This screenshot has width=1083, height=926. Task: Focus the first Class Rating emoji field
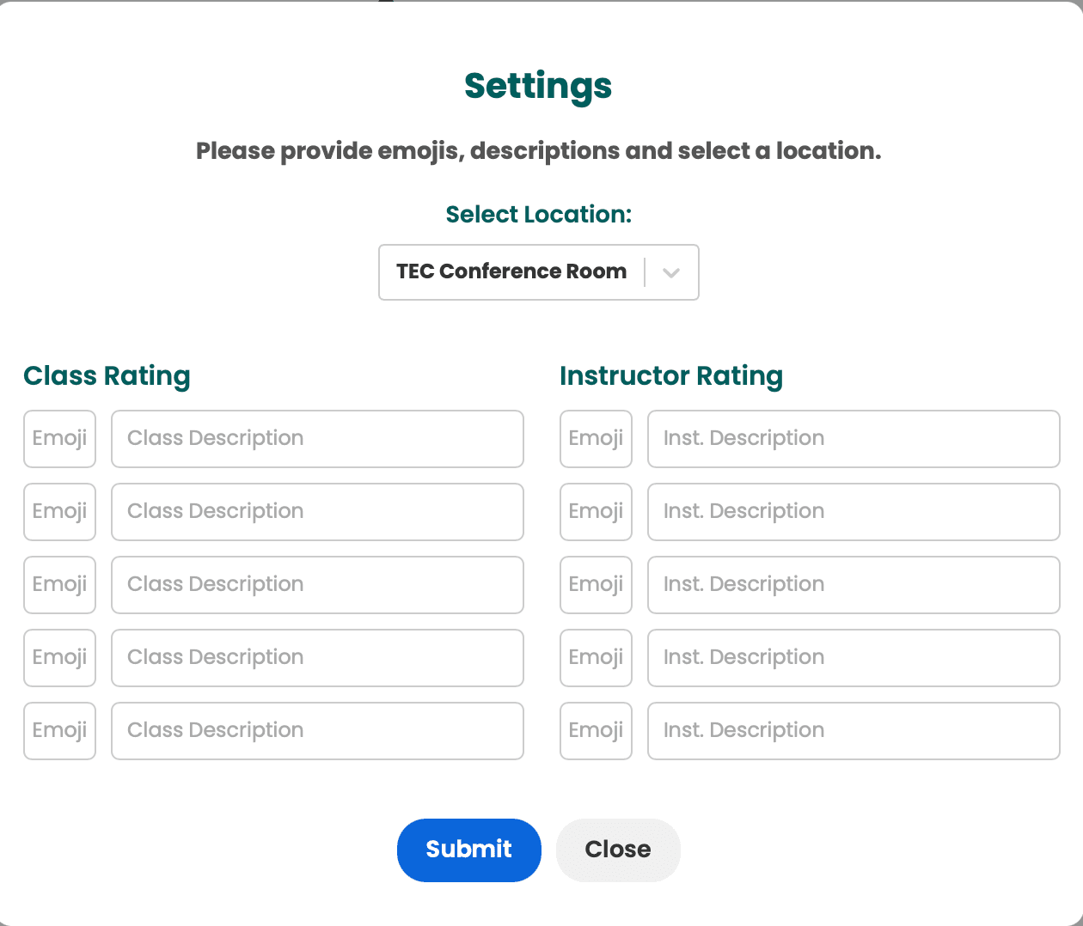click(x=59, y=439)
